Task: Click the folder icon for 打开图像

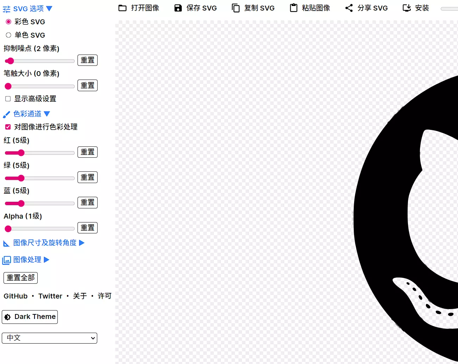Action: [122, 8]
